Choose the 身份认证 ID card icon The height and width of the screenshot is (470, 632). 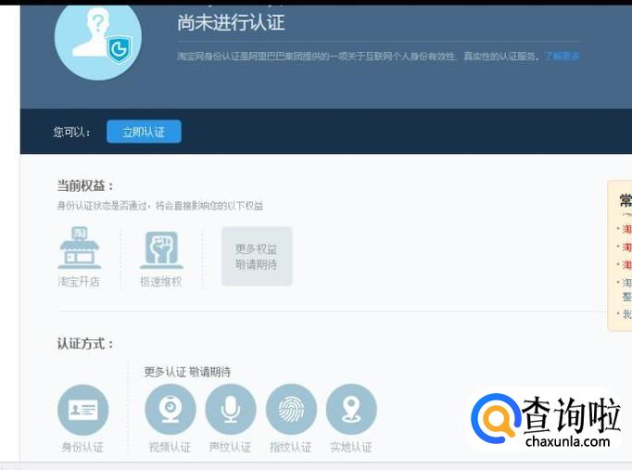coord(83,410)
